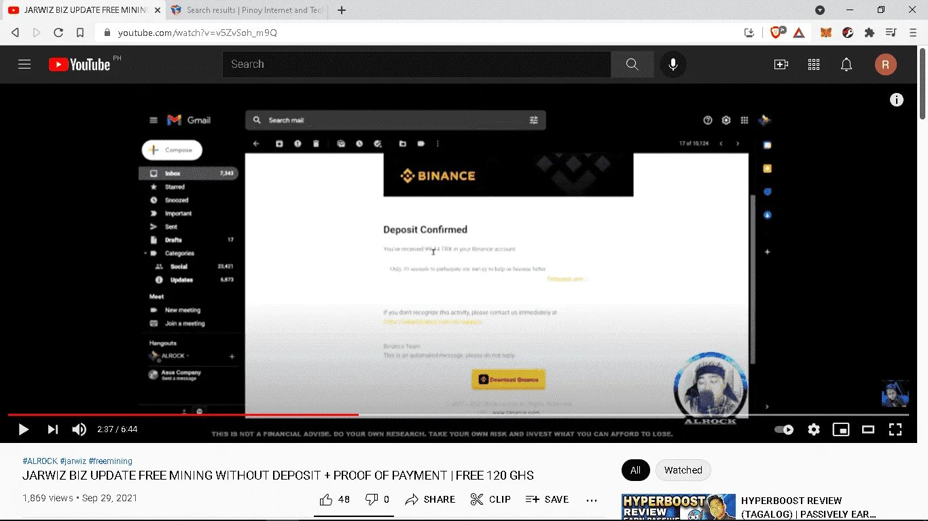The height and width of the screenshot is (521, 928).
Task: Click the red circular extension icon
Action: click(848, 33)
